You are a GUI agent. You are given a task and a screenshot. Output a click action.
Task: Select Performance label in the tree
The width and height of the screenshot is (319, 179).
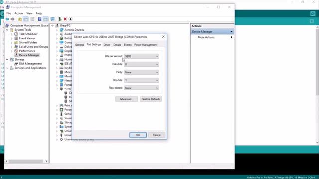(x=27, y=51)
